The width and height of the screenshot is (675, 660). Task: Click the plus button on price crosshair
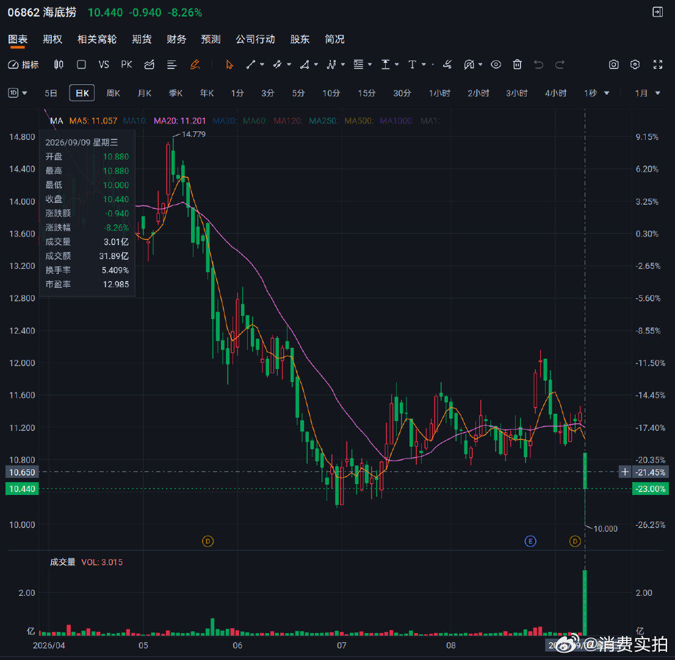[x=625, y=472]
